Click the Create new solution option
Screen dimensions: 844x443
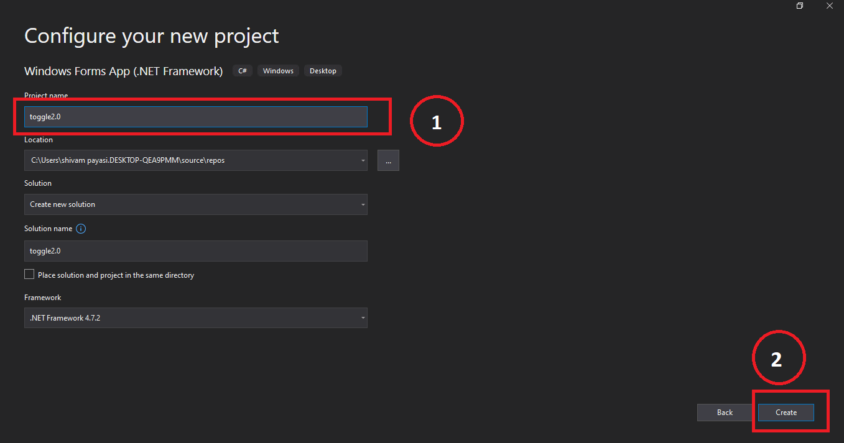(x=62, y=204)
